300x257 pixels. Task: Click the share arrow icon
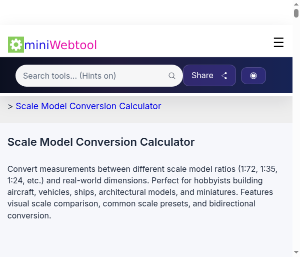click(x=224, y=76)
